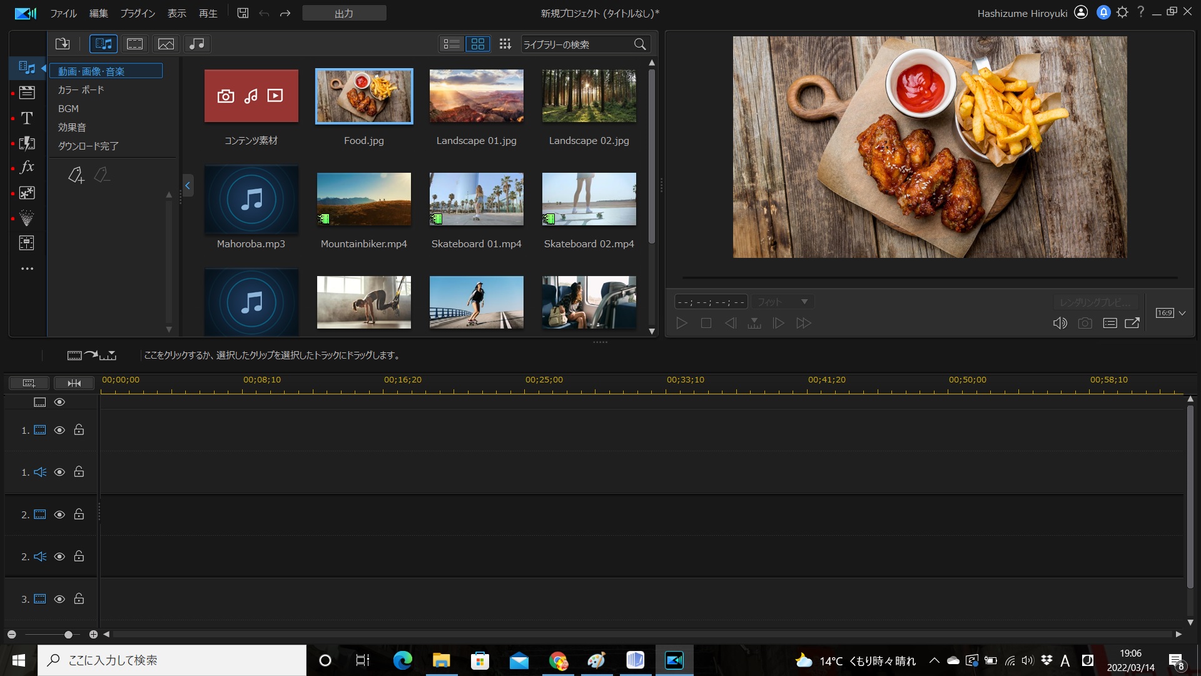1201x676 pixels.
Task: Open the PiP Objects Room icon
Action: pos(27,193)
